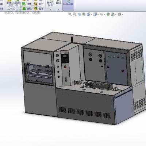This screenshot has width=146, height=146.
Task: Open Edit Appearance color sphere icon
Action: coord(108,14)
